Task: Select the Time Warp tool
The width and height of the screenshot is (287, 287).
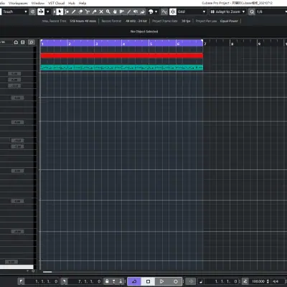Action: tap(122, 11)
